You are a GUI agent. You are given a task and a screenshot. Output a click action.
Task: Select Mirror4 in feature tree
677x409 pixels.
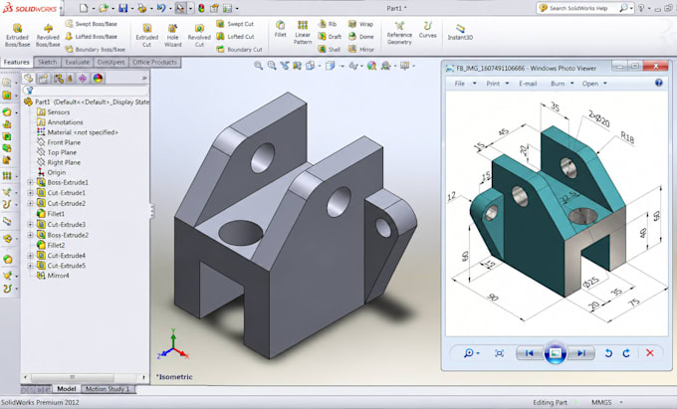click(53, 276)
